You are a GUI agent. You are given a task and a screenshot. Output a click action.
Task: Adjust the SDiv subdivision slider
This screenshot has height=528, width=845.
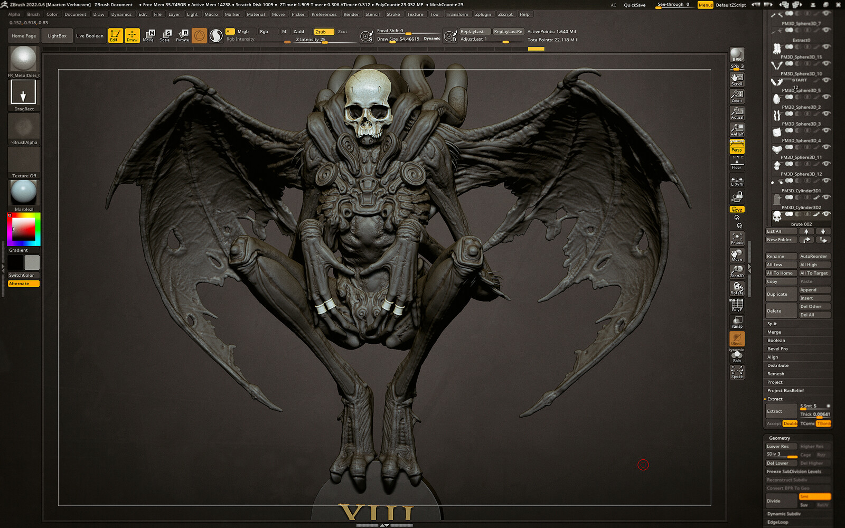click(782, 455)
